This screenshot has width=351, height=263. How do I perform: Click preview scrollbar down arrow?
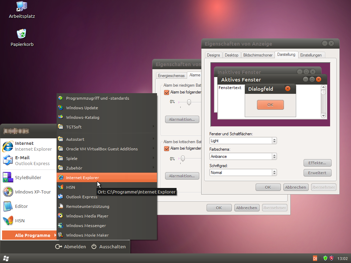(323, 116)
